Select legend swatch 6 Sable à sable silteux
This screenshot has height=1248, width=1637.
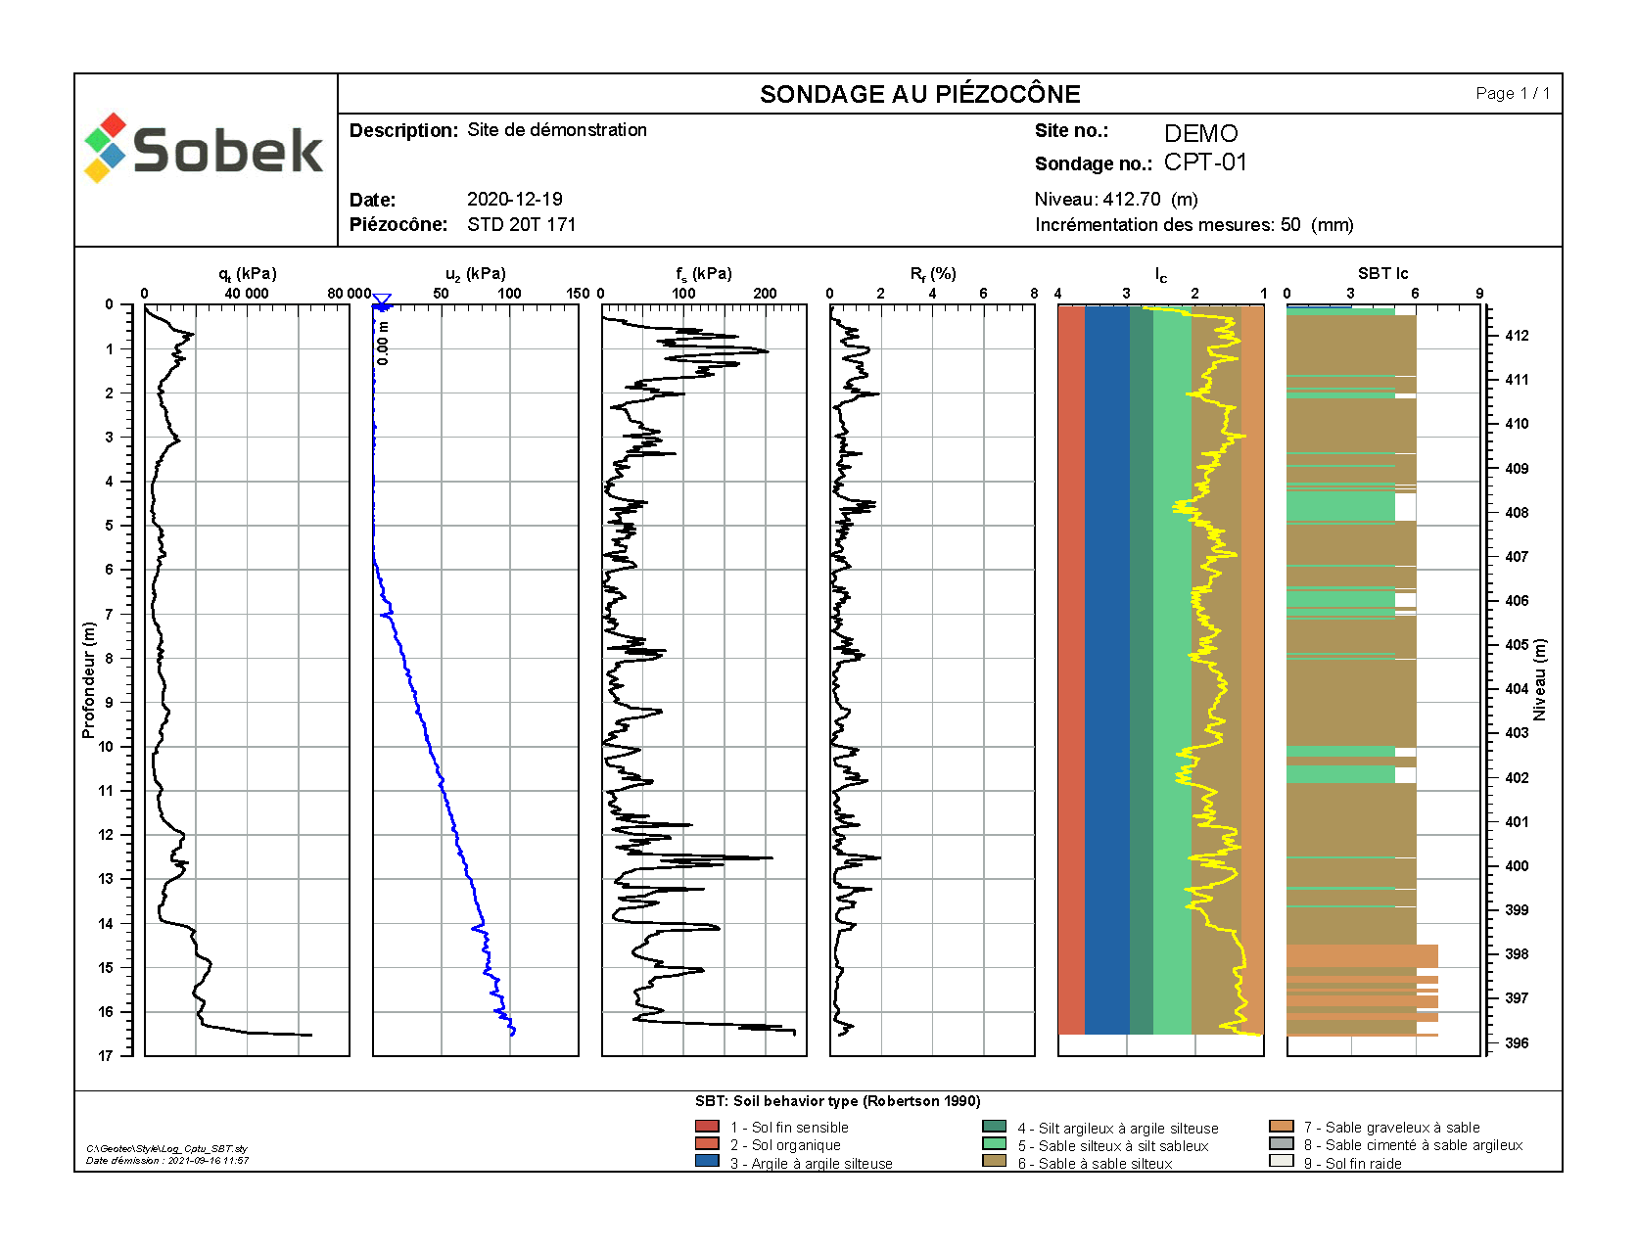[x=994, y=1162]
